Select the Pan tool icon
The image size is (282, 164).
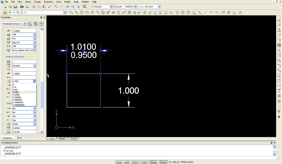coord(68,7)
